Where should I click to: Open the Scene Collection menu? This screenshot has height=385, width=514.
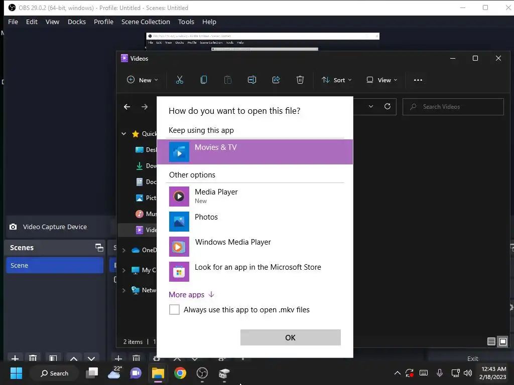coord(146,22)
